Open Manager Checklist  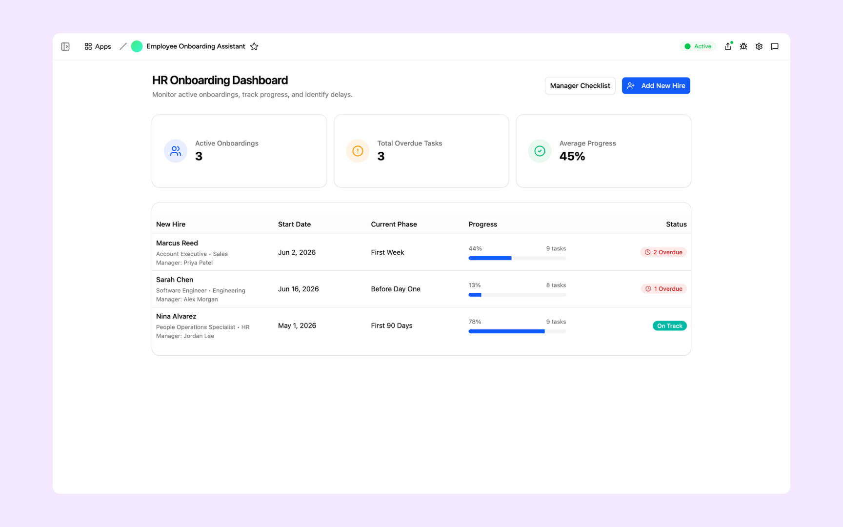(x=580, y=85)
